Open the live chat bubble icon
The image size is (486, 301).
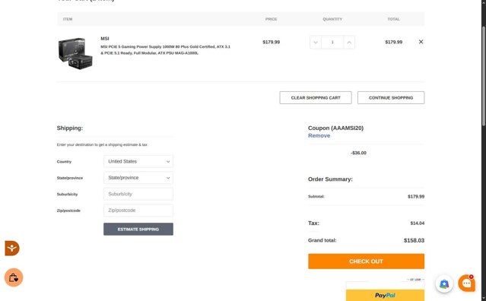pyautogui.click(x=466, y=283)
